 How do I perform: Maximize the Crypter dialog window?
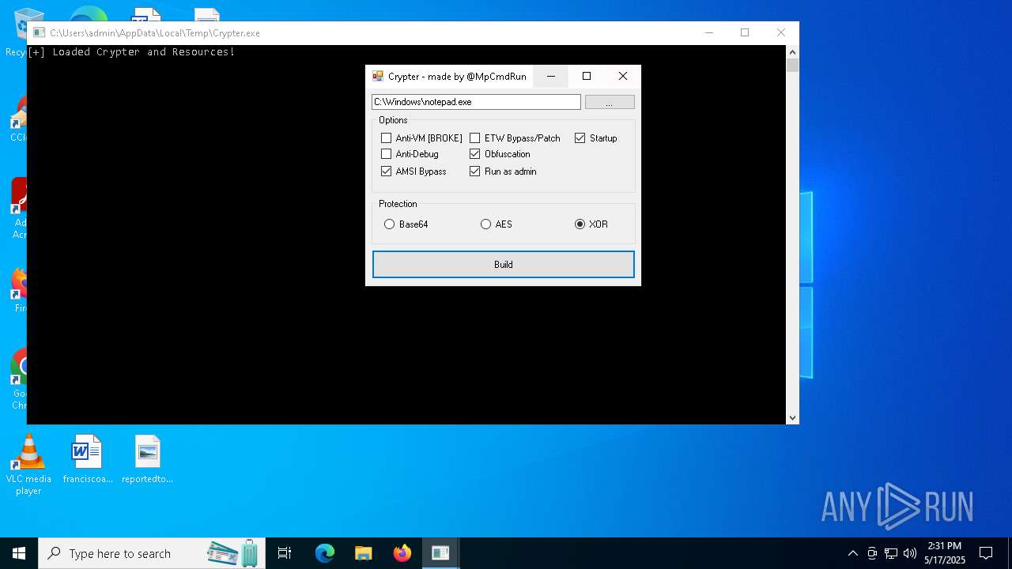(x=587, y=77)
